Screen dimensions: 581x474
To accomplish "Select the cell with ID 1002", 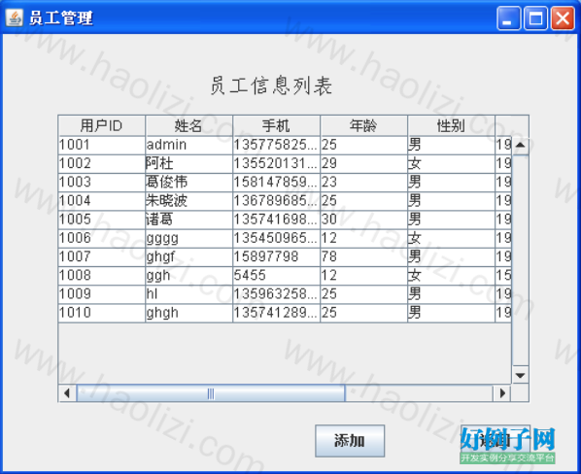I will [x=101, y=164].
